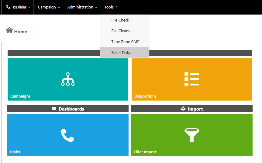262x163 pixels.
Task: Collapse the Tools menu
Action: 111,7
